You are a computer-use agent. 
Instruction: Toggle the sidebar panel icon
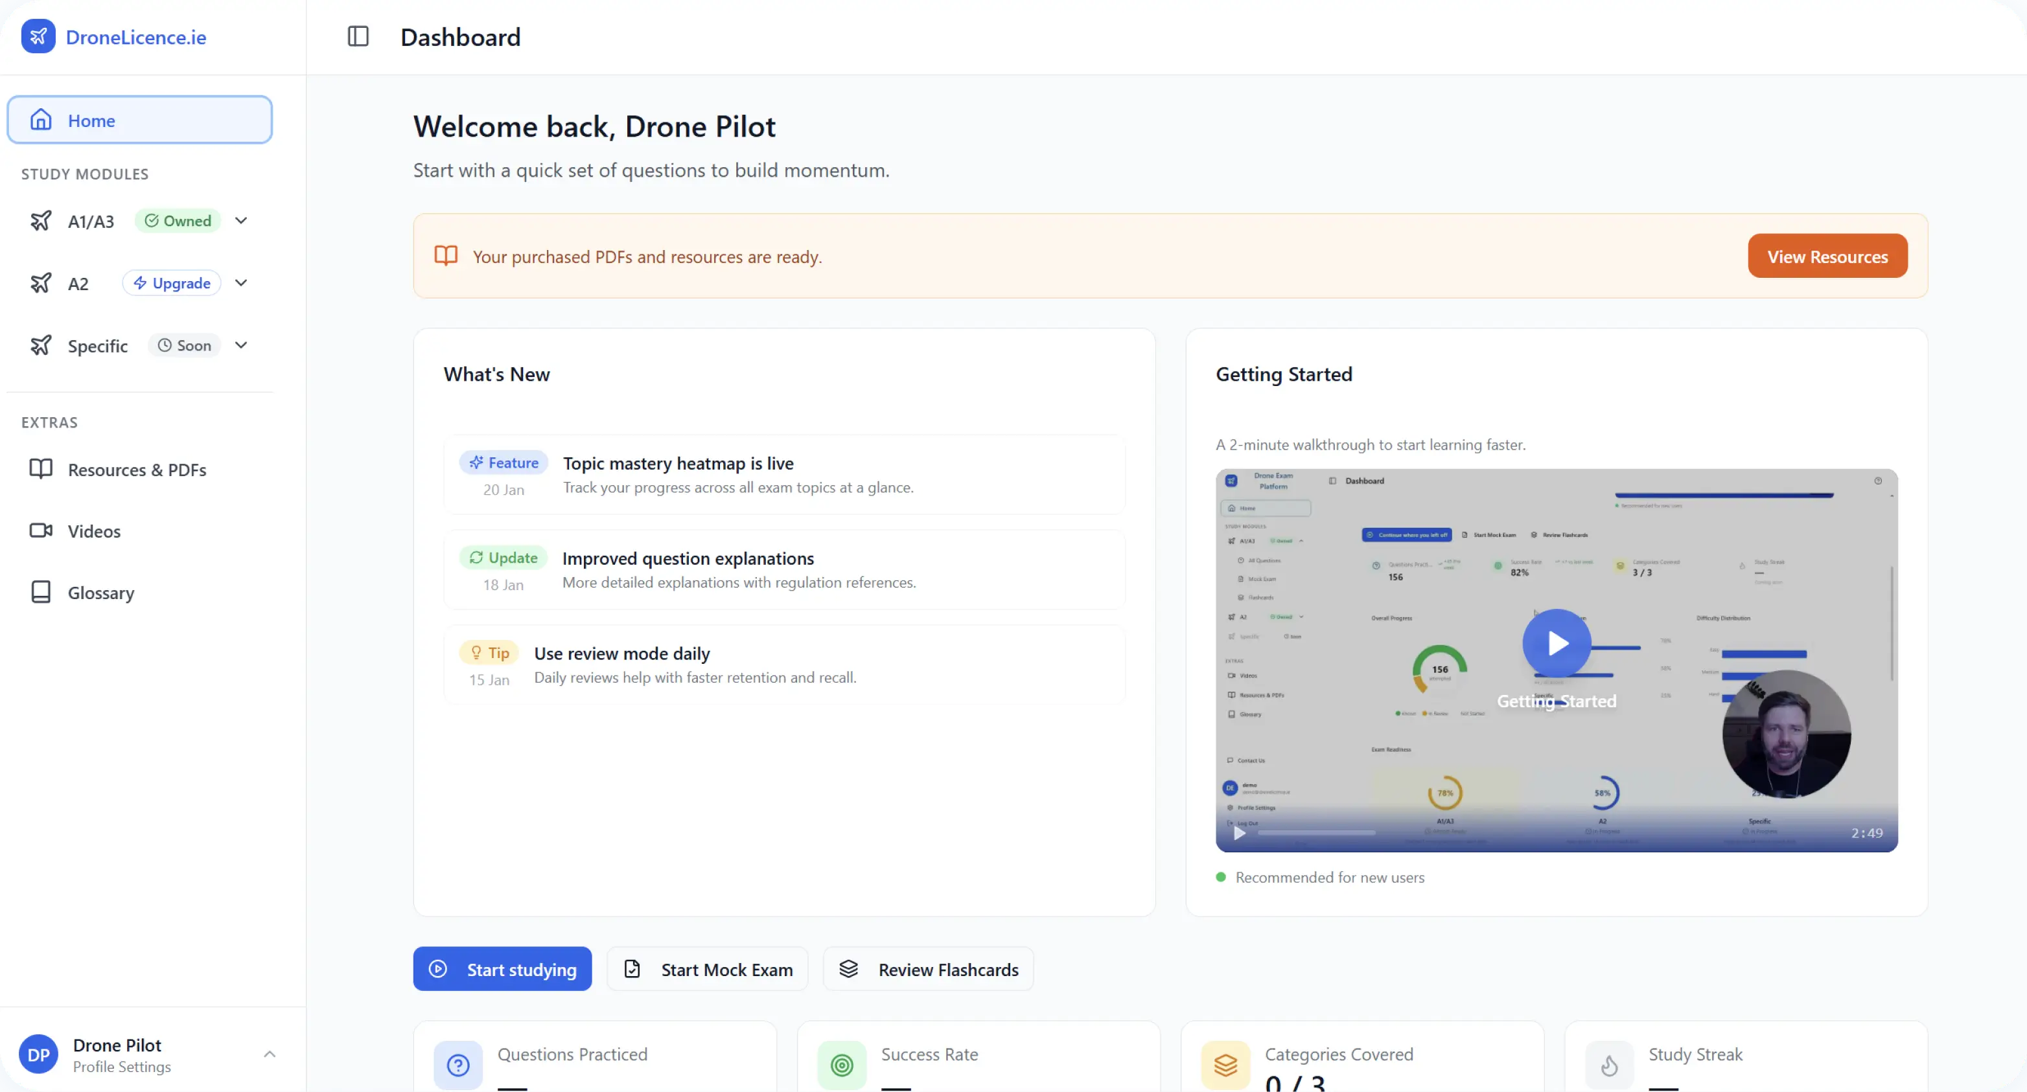(x=358, y=37)
